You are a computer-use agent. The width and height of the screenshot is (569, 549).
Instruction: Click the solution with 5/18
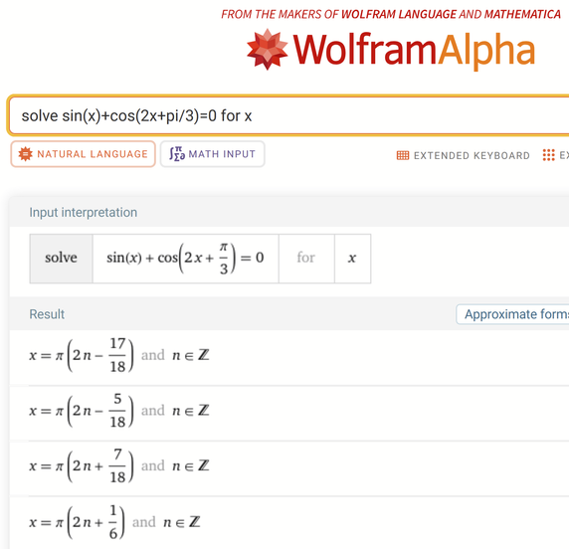pos(119,411)
